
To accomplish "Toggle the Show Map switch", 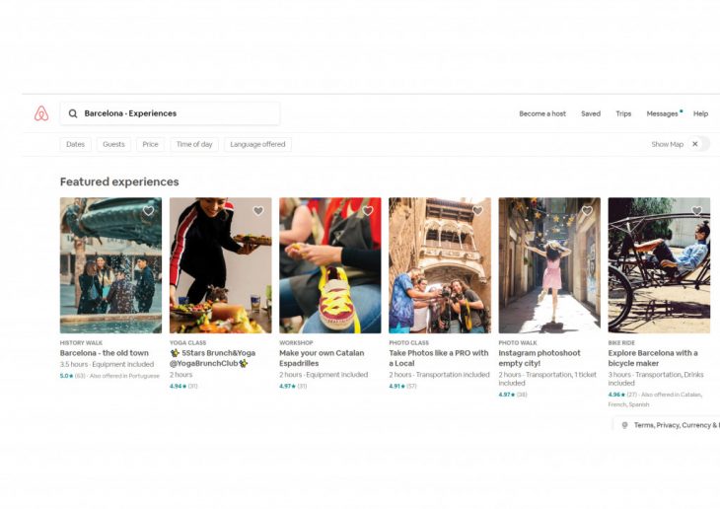I will click(x=698, y=144).
